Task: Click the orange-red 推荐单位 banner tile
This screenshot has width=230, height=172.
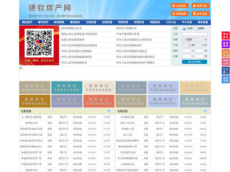Action: [x=99, y=101]
